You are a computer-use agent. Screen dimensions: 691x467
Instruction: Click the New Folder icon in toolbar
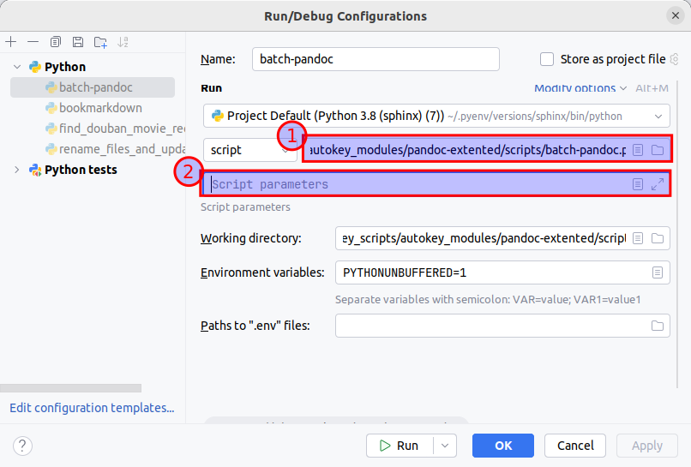(x=100, y=42)
